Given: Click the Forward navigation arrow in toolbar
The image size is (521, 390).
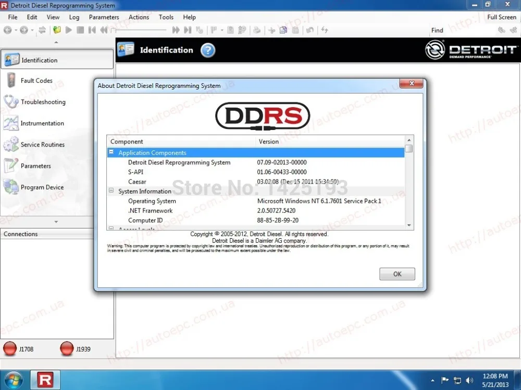Looking at the screenshot, I should tap(23, 30).
